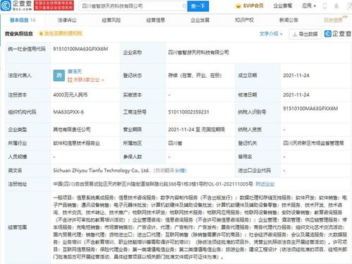Click the 所属地区 value 四川省
Image resolution: width=352 pixels, height=264 pixels.
click(x=175, y=143)
